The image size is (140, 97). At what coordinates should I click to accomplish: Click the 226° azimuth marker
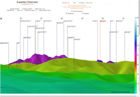tap(21, 18)
